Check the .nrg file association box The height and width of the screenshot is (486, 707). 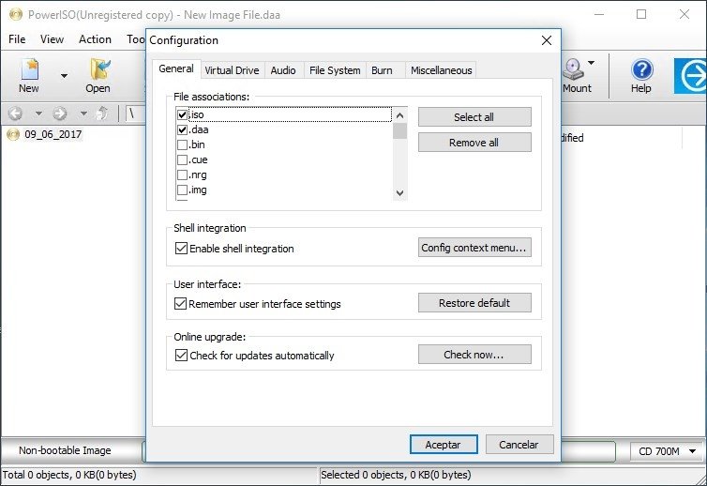tap(182, 175)
